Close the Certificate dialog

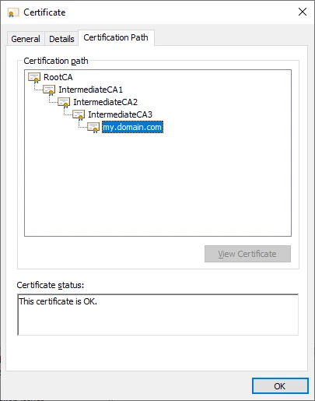pyautogui.click(x=303, y=12)
